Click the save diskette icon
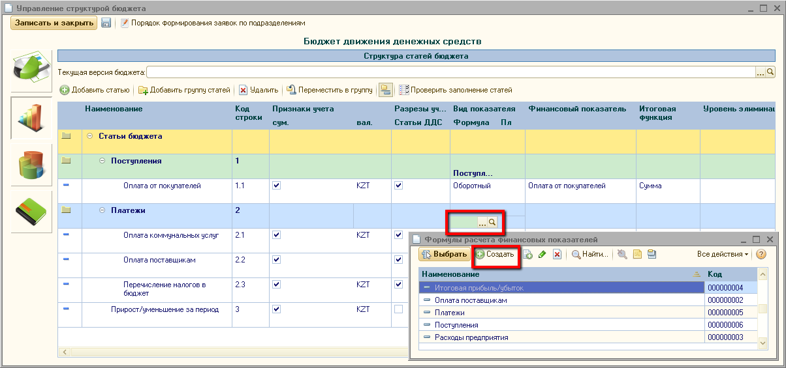Image resolution: width=786 pixels, height=368 pixels. click(x=106, y=23)
